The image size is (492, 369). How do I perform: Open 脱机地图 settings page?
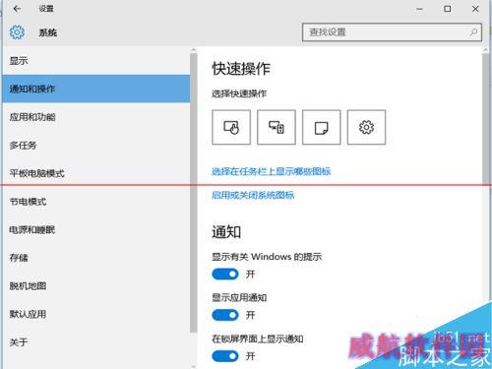(x=95, y=286)
